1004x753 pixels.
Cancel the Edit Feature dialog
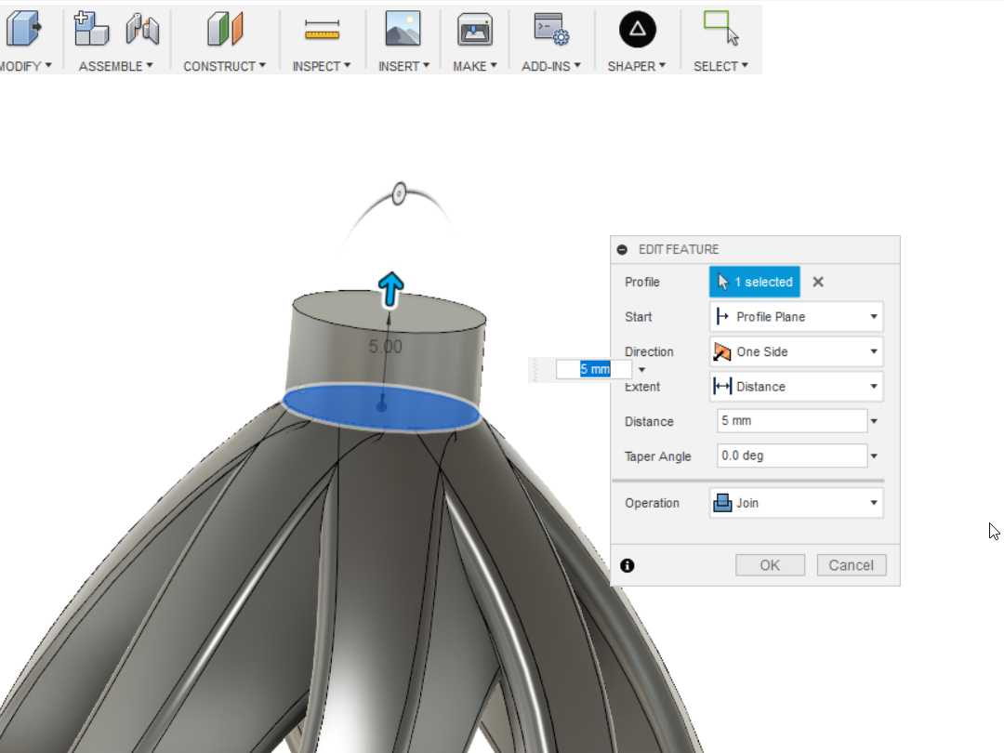pos(851,564)
